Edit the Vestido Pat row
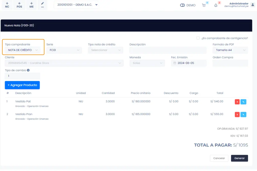Screen dimensions: 257x171 [243, 102]
